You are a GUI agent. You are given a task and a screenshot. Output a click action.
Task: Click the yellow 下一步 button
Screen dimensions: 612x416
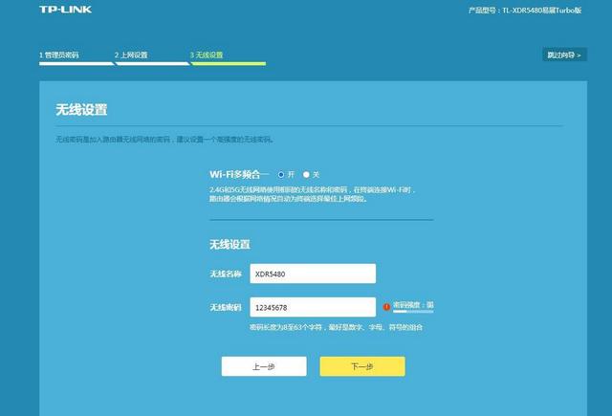pos(362,366)
